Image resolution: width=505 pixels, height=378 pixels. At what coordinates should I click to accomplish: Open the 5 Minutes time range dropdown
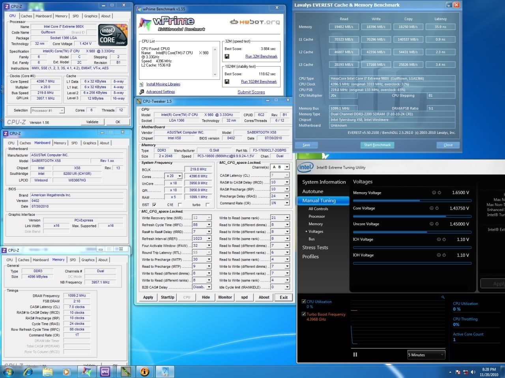tap(426, 355)
